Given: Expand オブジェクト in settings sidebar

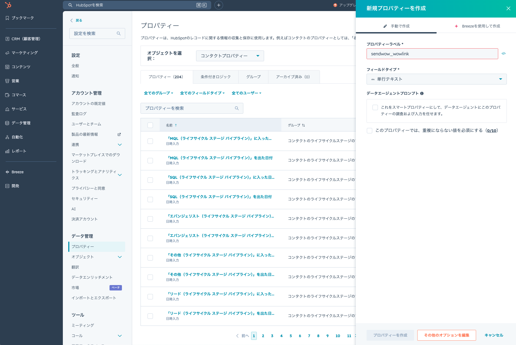Looking at the screenshot, I should (120, 257).
